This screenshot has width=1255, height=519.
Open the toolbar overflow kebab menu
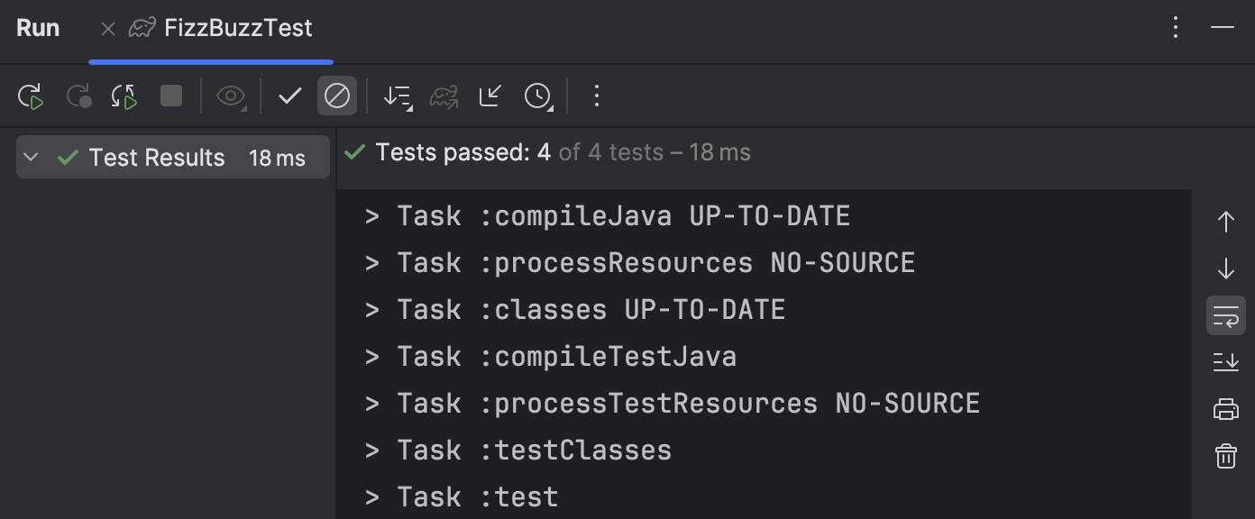tap(596, 96)
